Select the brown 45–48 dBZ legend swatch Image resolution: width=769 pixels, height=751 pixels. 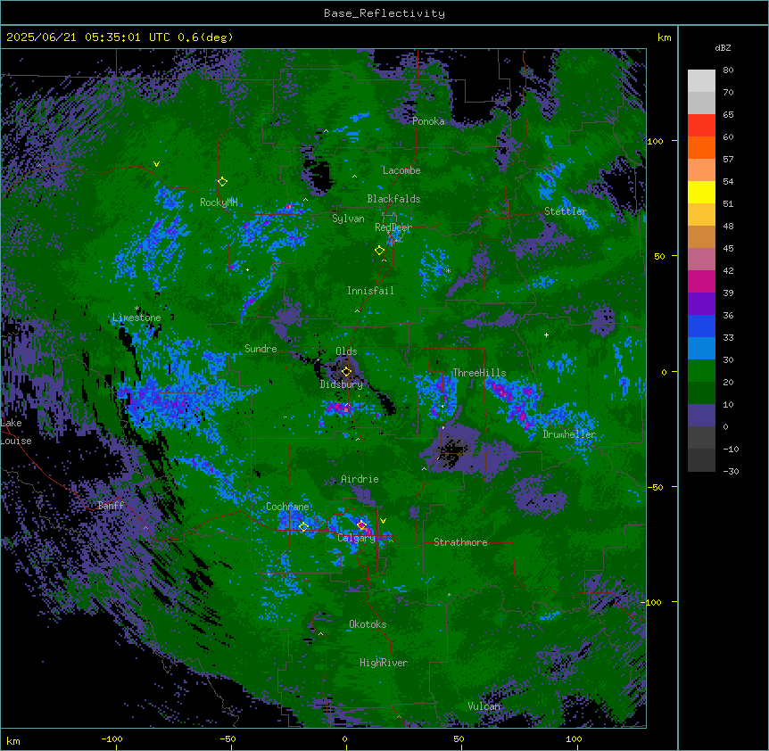pyautogui.click(x=701, y=236)
